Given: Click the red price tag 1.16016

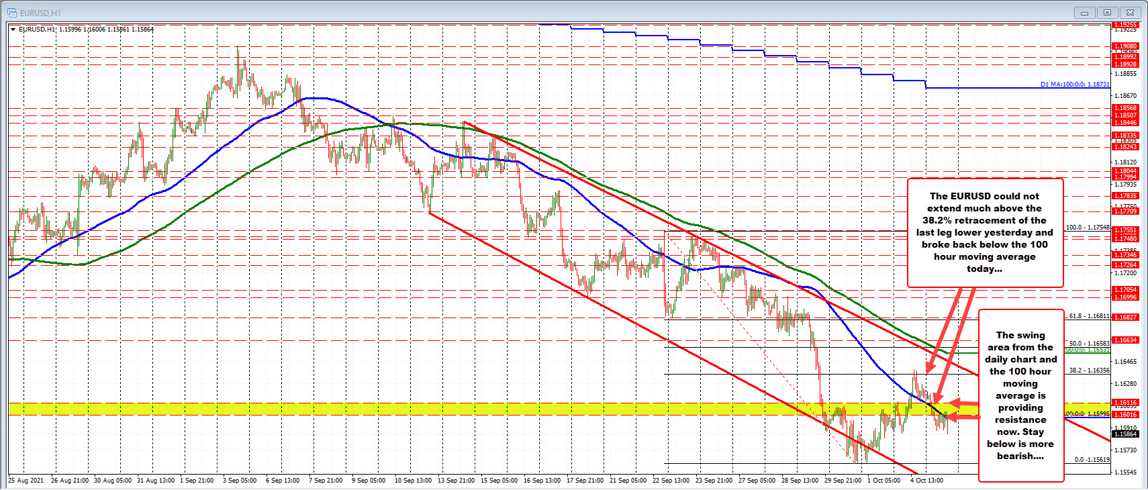Looking at the screenshot, I should [1126, 415].
